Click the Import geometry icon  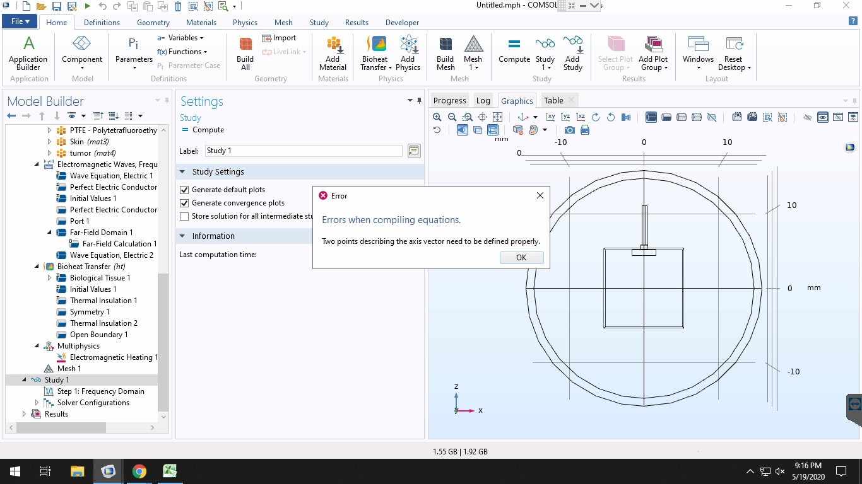pyautogui.click(x=279, y=38)
